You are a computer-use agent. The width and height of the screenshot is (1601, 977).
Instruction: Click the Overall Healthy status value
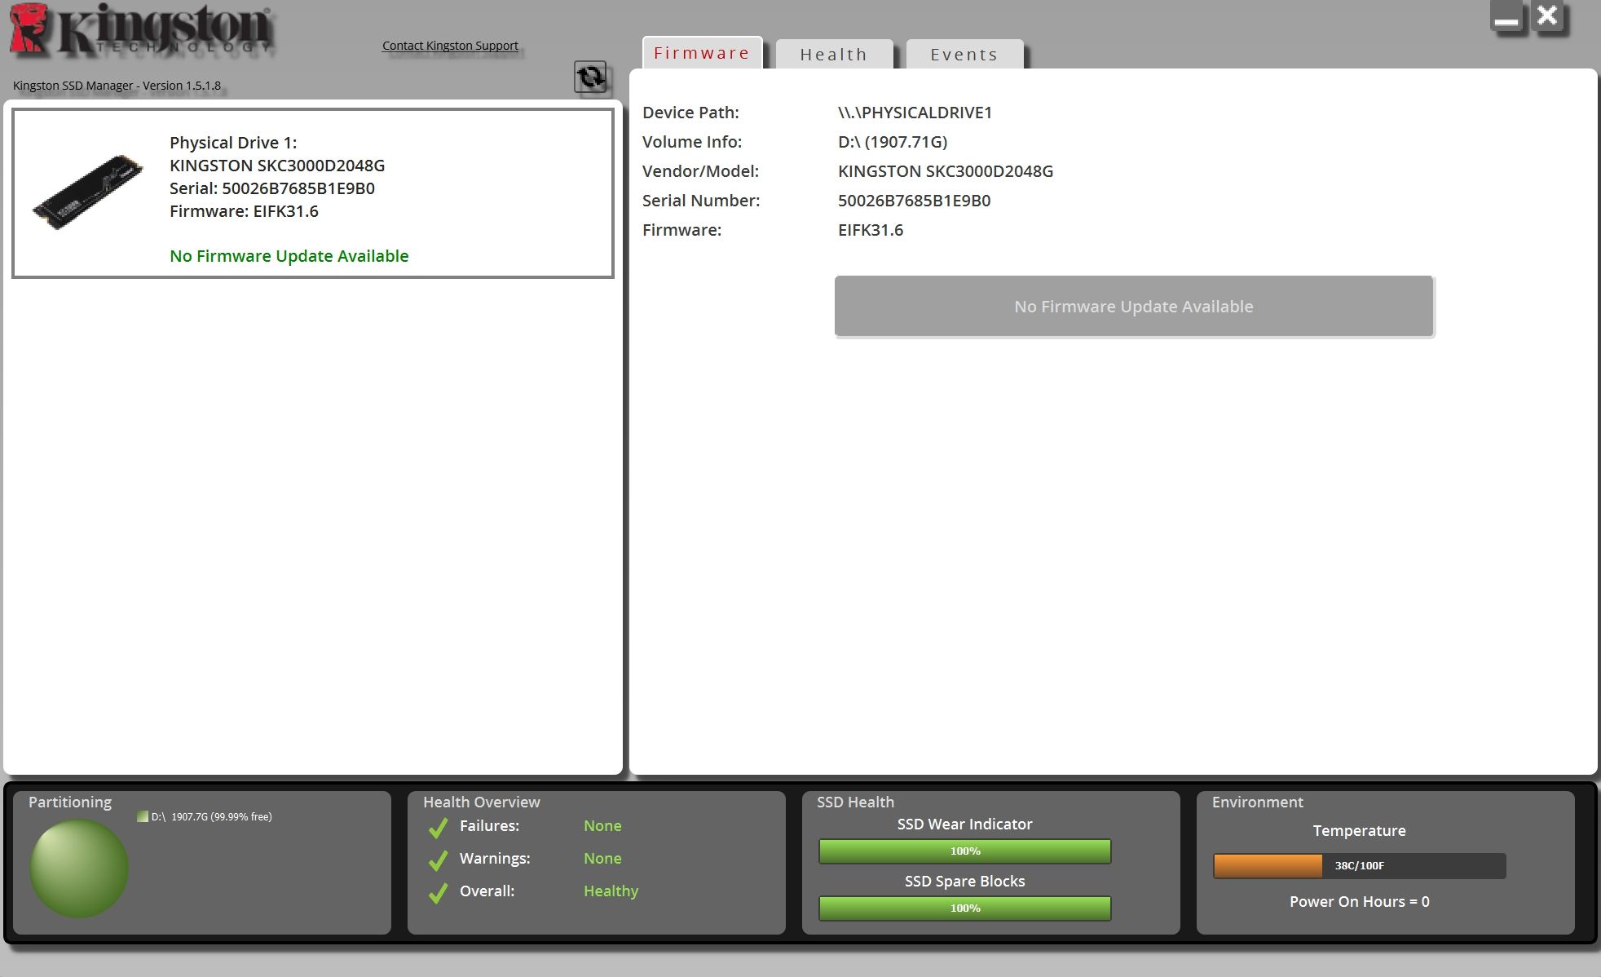pos(611,891)
